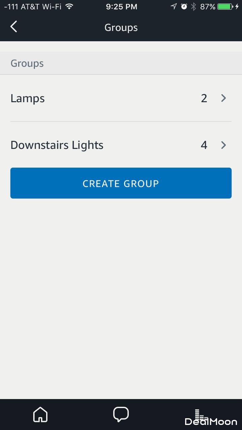
Task: Tap the 9:25 PM clock
Action: pos(121,6)
